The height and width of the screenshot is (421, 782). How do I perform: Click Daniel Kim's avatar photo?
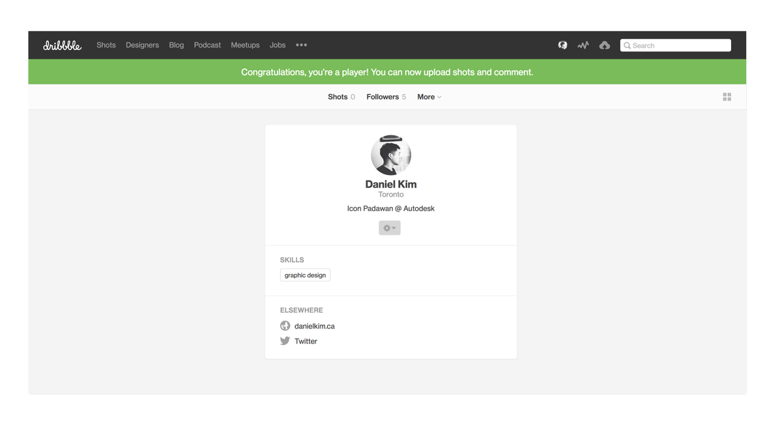(x=391, y=155)
